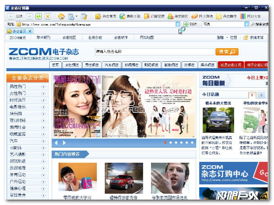Click the page-with-pencil edit icon
274x205 pixels.
84,17
